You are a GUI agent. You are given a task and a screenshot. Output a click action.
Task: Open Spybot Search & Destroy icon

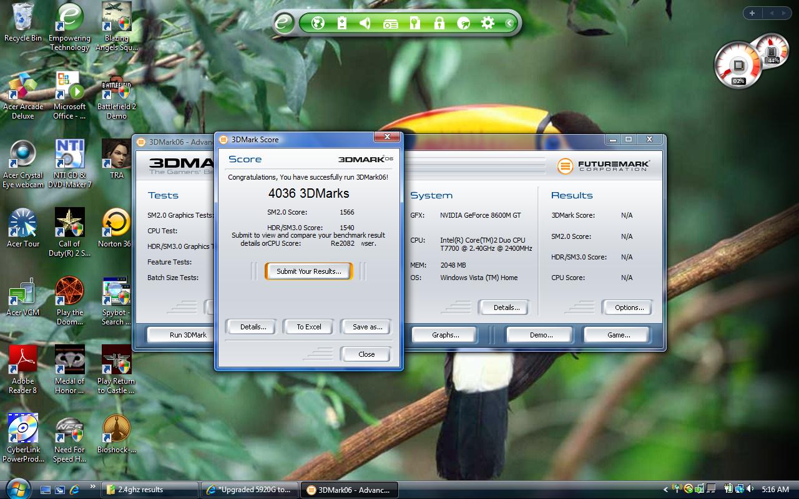point(117,301)
